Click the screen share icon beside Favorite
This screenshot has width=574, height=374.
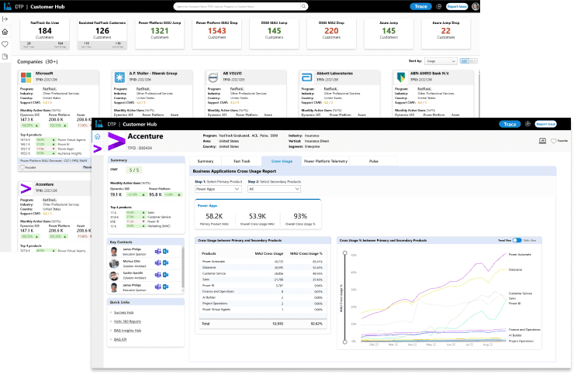542,141
